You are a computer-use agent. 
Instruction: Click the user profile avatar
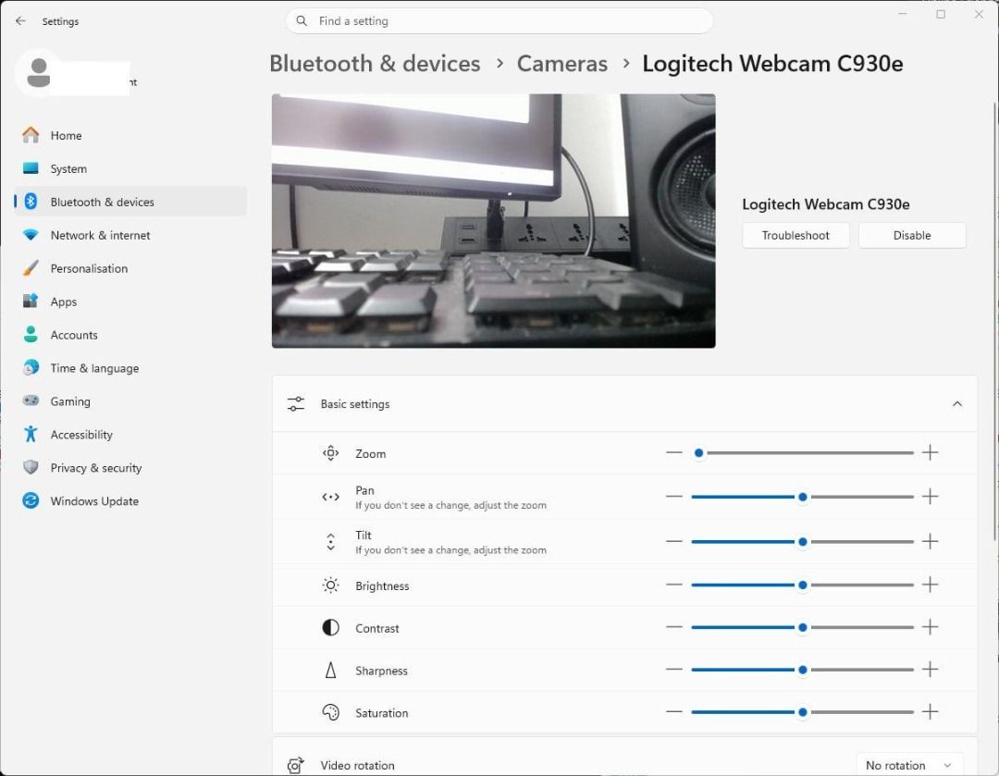38,73
